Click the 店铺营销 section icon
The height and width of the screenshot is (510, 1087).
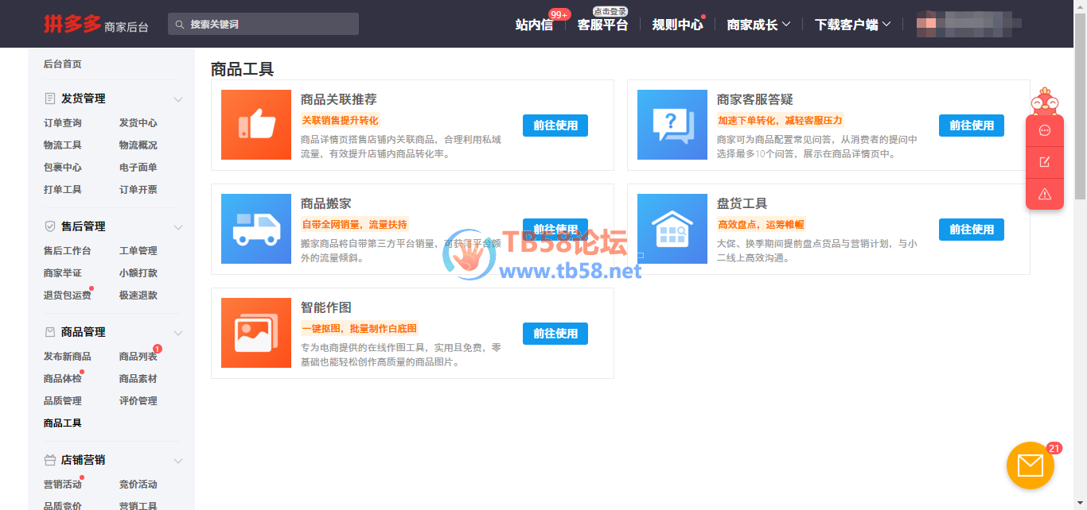(50, 460)
